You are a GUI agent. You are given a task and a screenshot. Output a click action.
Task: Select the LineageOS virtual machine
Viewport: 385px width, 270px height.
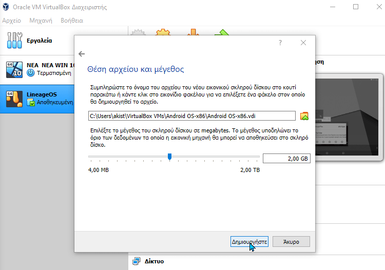[37, 99]
